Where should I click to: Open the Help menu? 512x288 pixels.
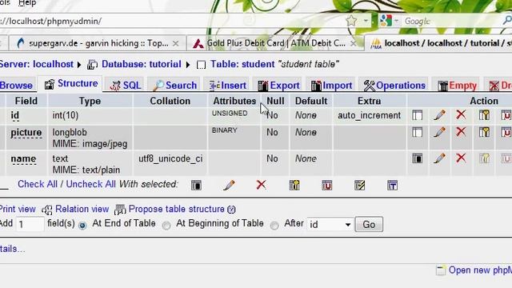(x=27, y=3)
